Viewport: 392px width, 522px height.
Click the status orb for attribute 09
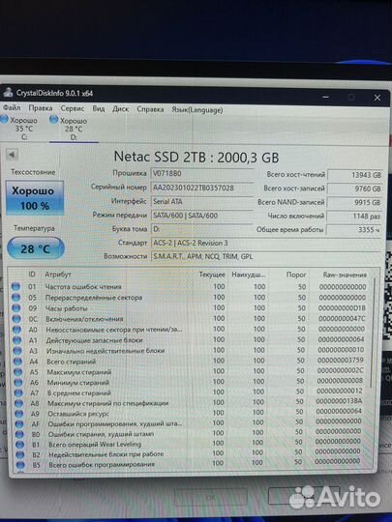[x=16, y=308]
